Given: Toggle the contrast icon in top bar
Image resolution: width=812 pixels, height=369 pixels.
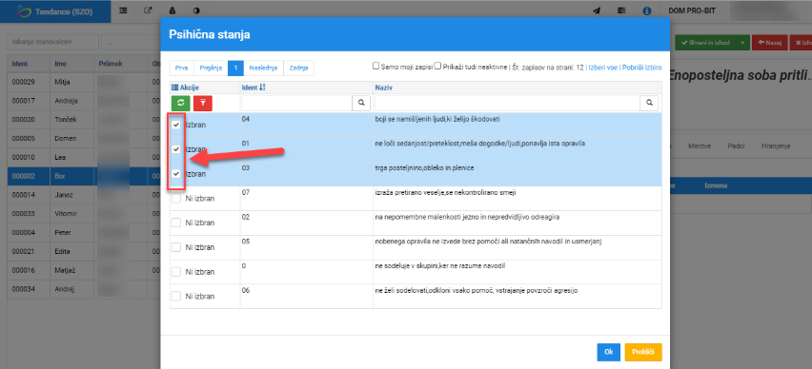Looking at the screenshot, I should coord(197,10).
